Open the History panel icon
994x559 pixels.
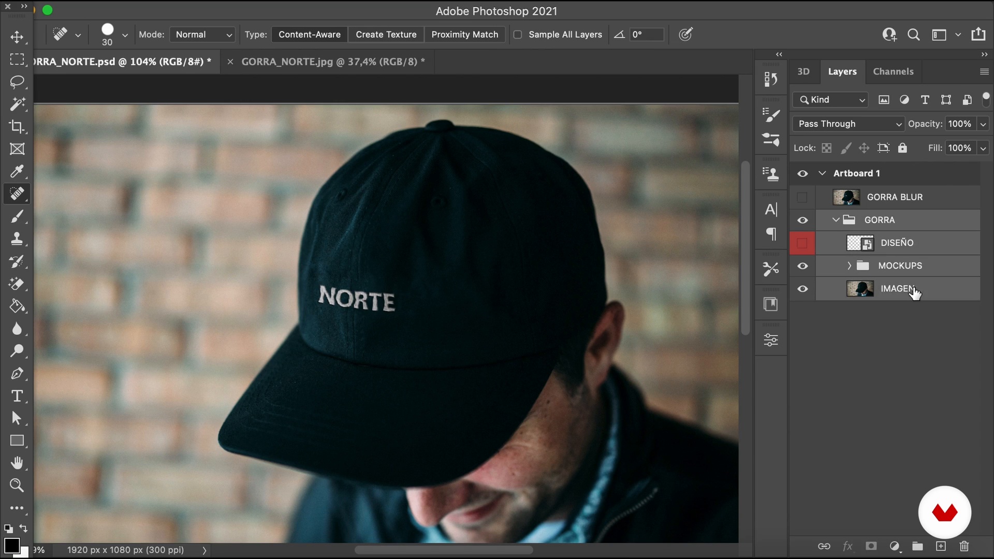771,79
